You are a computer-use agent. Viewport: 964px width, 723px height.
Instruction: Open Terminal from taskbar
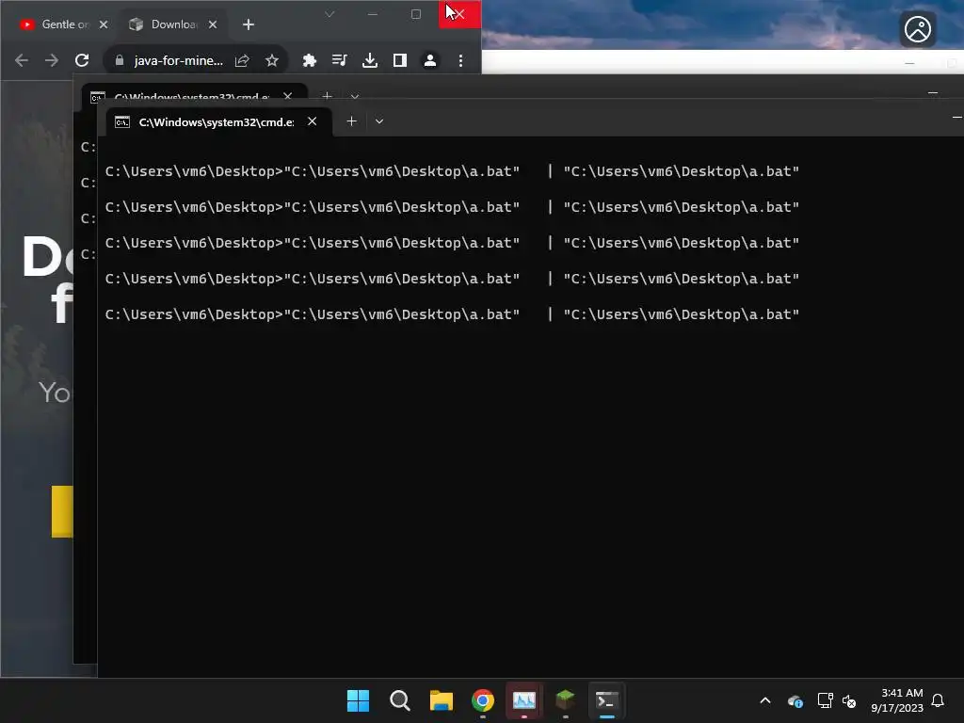point(607,700)
